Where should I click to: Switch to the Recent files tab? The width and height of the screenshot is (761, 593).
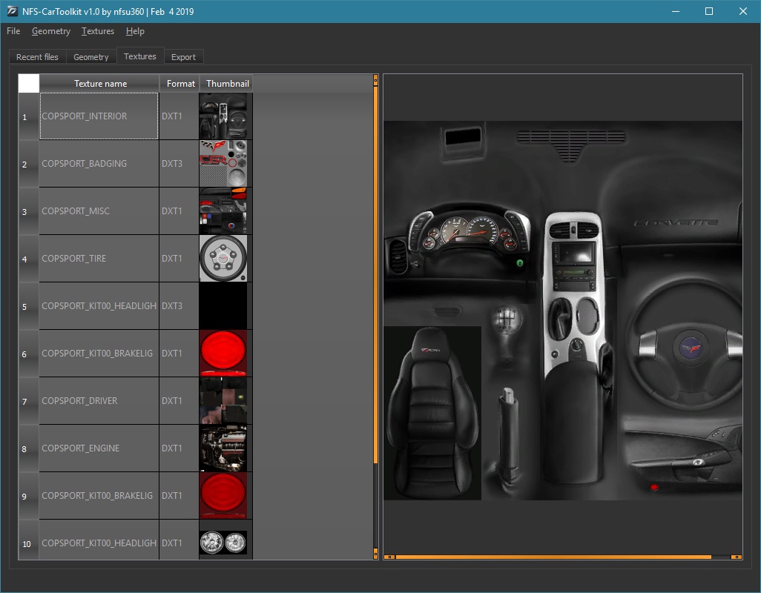click(36, 56)
